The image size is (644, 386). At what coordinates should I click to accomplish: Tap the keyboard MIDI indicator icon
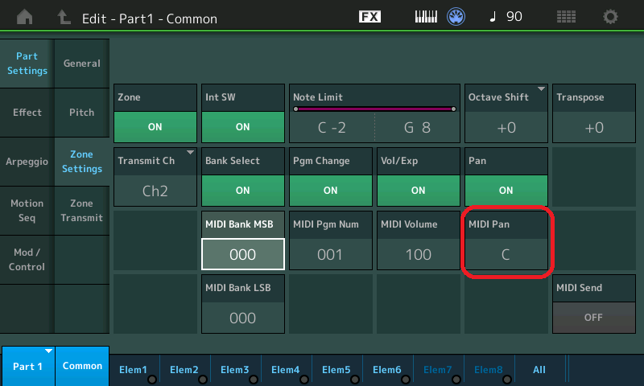427,17
